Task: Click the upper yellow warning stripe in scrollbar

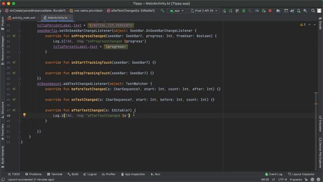Action: [x=316, y=93]
